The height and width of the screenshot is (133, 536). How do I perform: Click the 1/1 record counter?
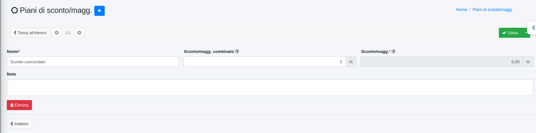pyautogui.click(x=68, y=33)
